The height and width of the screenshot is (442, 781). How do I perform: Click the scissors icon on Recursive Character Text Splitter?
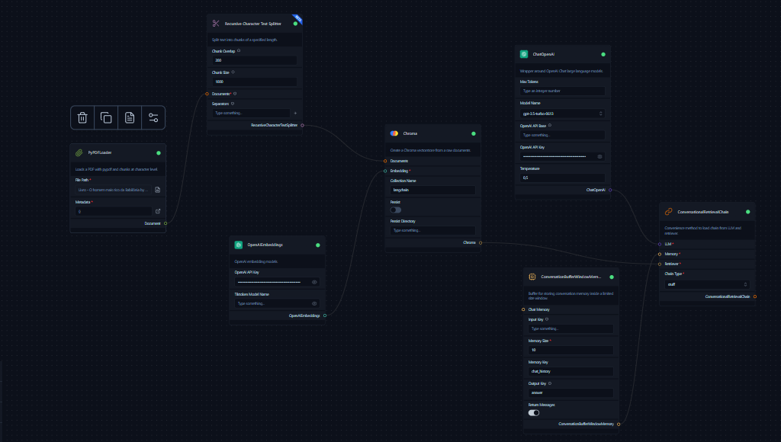[x=217, y=23]
